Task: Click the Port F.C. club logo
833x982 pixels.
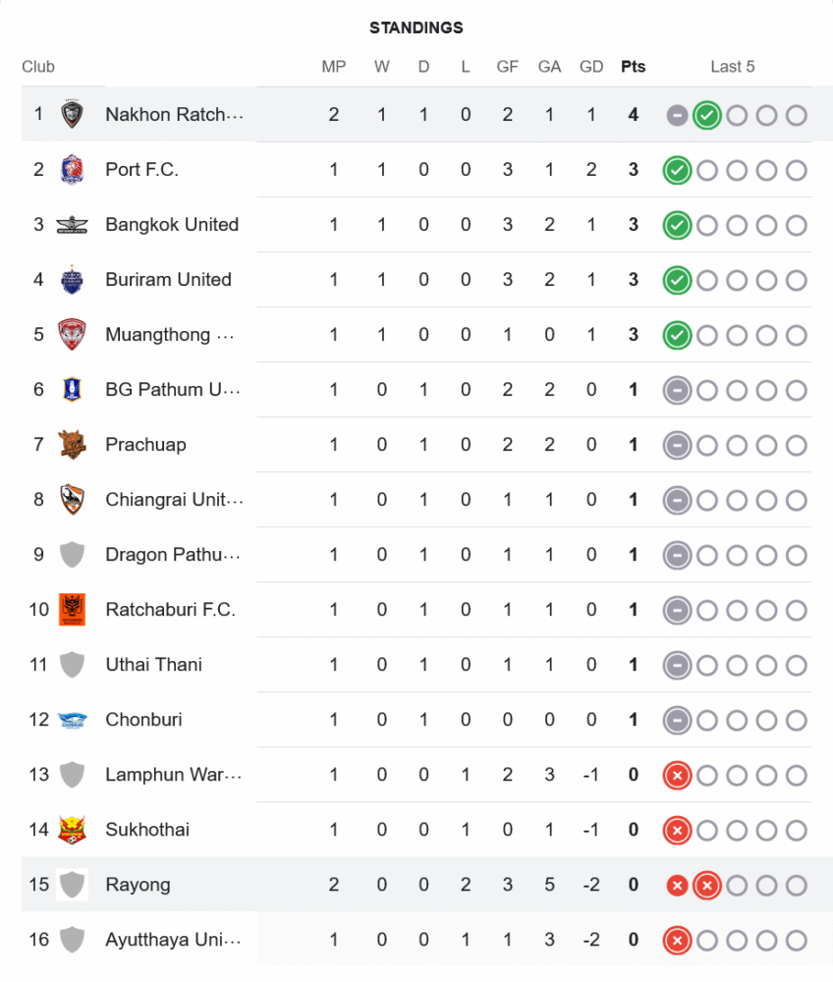Action: coord(72,170)
